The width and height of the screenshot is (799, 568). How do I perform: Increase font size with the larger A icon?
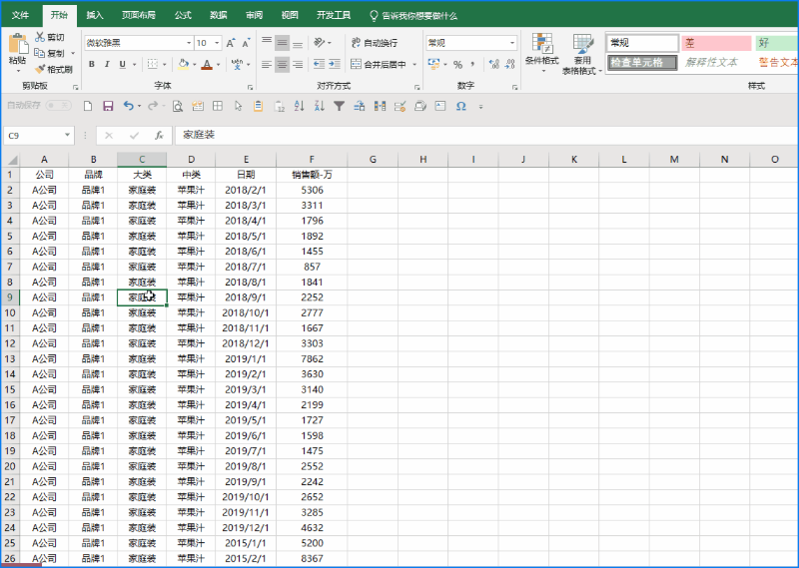(231, 43)
